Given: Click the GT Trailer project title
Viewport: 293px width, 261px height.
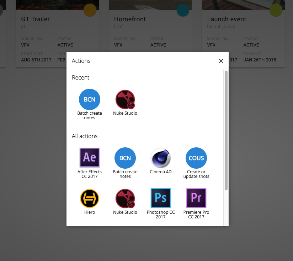Looking at the screenshot, I should click(x=35, y=19).
